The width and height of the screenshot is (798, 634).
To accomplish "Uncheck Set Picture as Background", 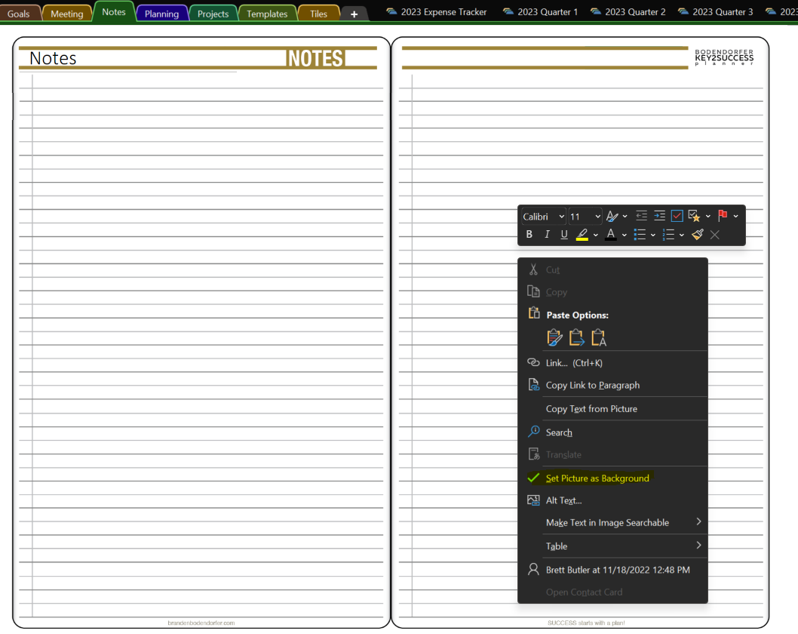I will click(597, 478).
